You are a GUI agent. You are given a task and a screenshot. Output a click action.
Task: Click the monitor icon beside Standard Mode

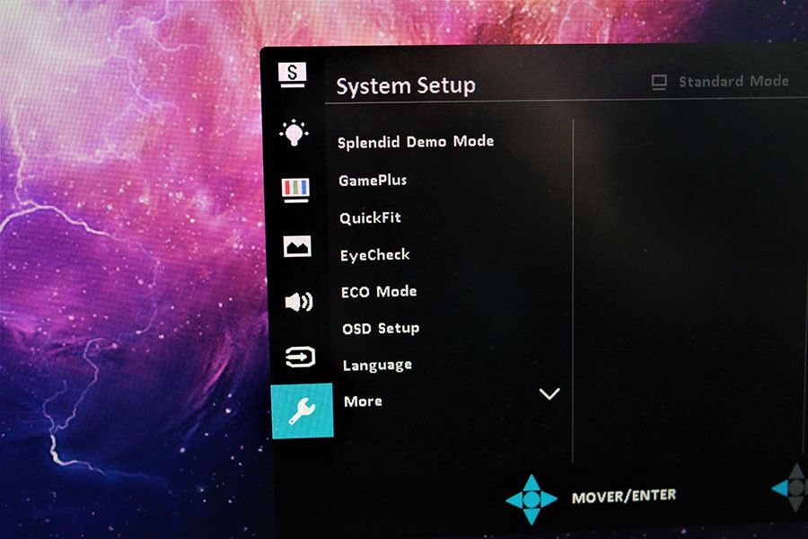(660, 83)
